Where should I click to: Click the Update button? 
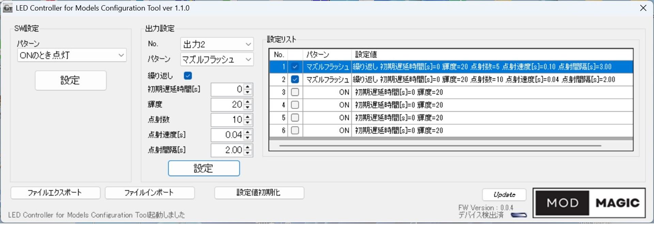pyautogui.click(x=504, y=195)
